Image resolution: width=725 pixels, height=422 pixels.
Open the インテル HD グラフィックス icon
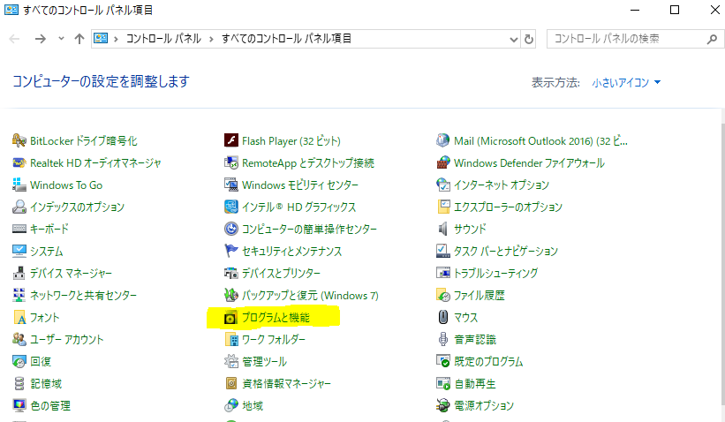point(230,207)
